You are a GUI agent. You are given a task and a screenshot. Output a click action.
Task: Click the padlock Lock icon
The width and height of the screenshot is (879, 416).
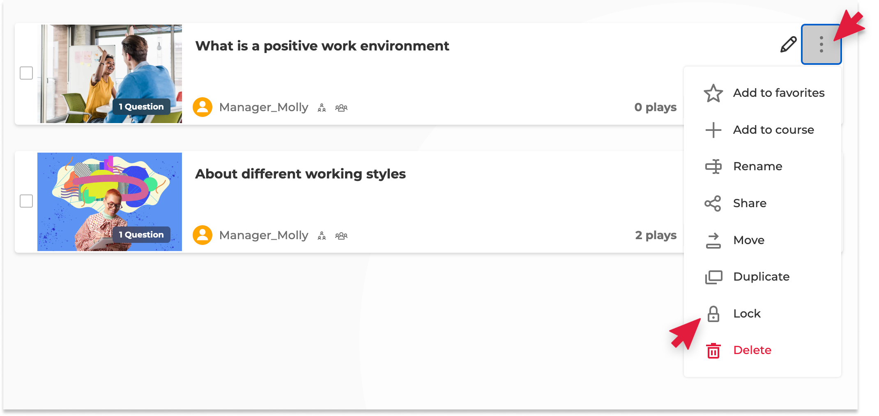click(x=713, y=314)
